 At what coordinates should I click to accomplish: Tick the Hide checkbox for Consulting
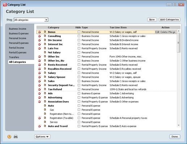(79, 36)
